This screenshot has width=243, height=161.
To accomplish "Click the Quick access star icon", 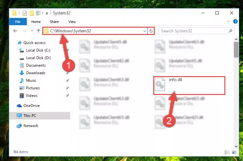I will [20, 43].
